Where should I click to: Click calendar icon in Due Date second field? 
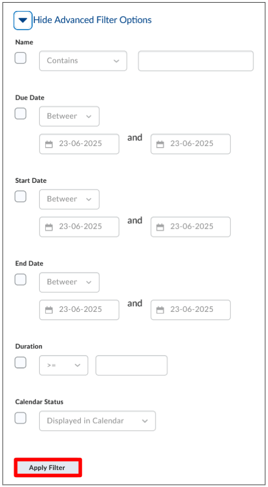coord(160,144)
